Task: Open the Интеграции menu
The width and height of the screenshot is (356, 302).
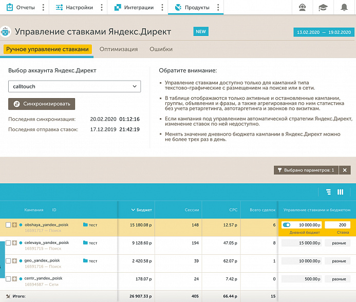Action: click(134, 8)
